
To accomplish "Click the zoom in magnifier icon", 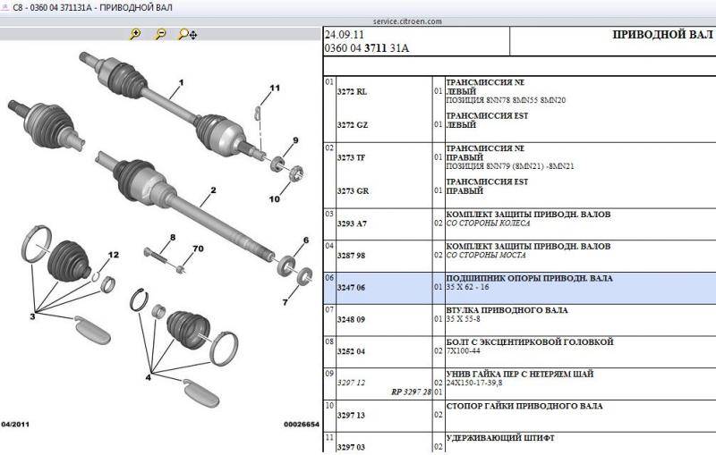I will (x=135, y=34).
